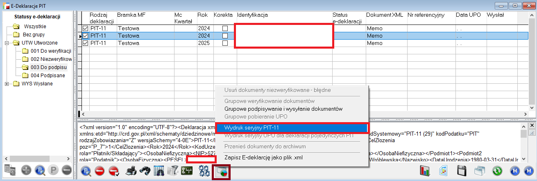Click the binoculars search icon
The height and width of the screenshot is (181, 537).
coord(145,171)
